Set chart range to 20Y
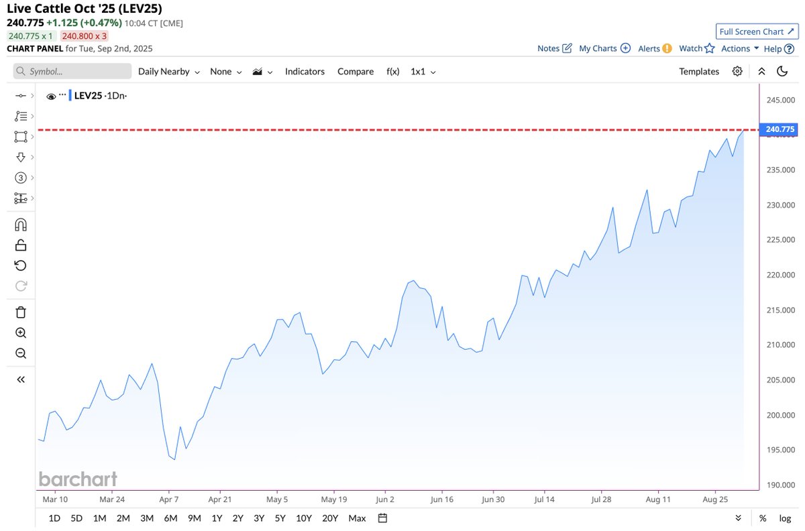Screen dimensions: 805x531 click(x=330, y=518)
